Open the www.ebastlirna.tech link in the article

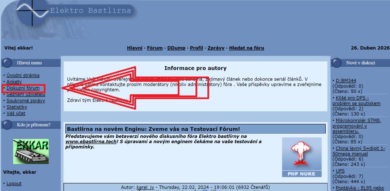(90, 142)
